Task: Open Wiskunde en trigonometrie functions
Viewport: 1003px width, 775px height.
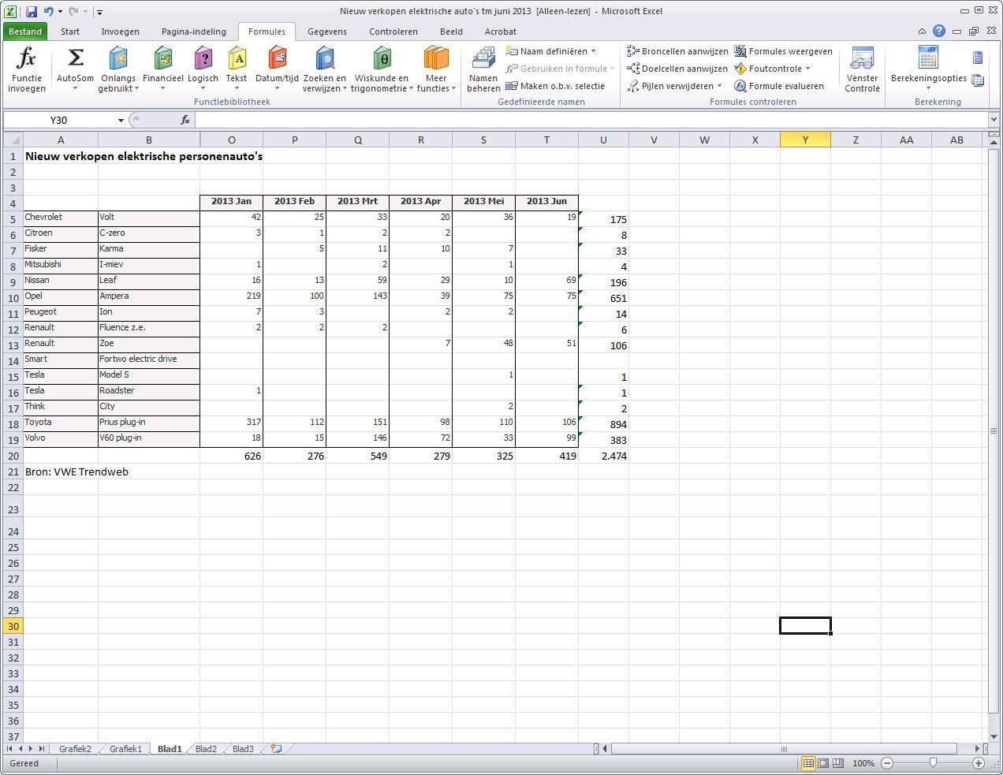Action: pyautogui.click(x=382, y=69)
